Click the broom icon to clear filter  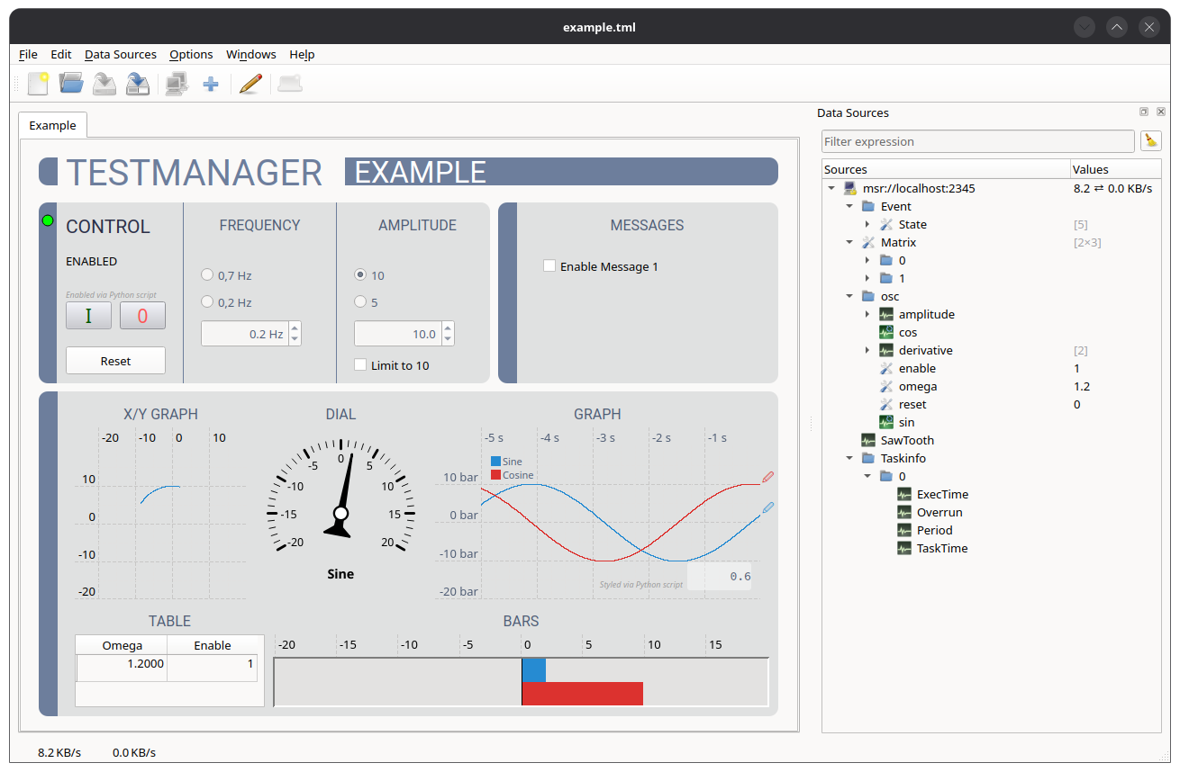tap(1151, 141)
